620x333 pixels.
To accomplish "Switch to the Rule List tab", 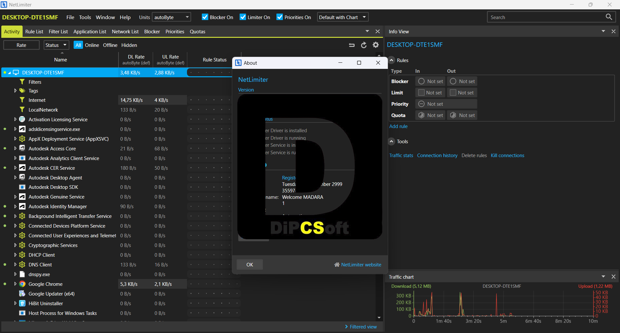I will click(34, 31).
